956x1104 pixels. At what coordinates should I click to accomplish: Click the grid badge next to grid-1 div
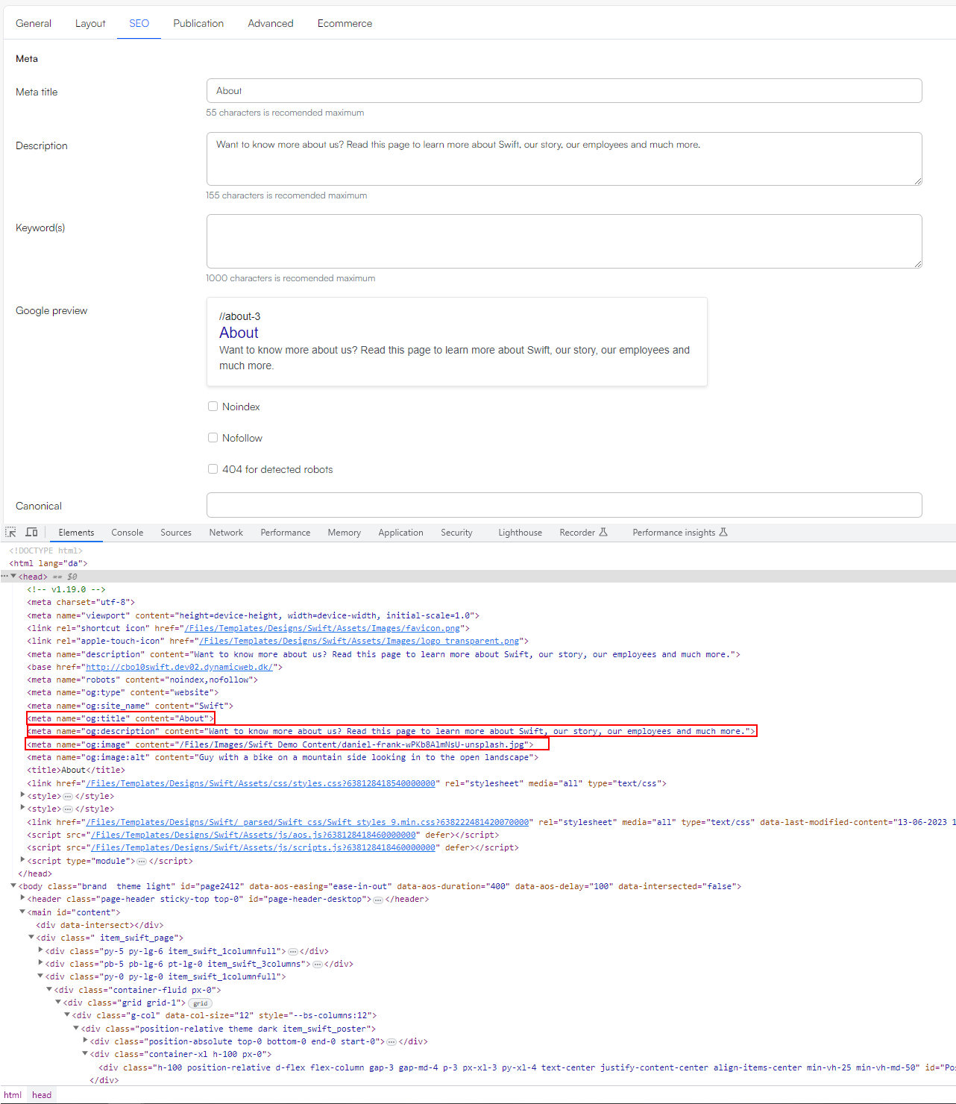tap(201, 1003)
